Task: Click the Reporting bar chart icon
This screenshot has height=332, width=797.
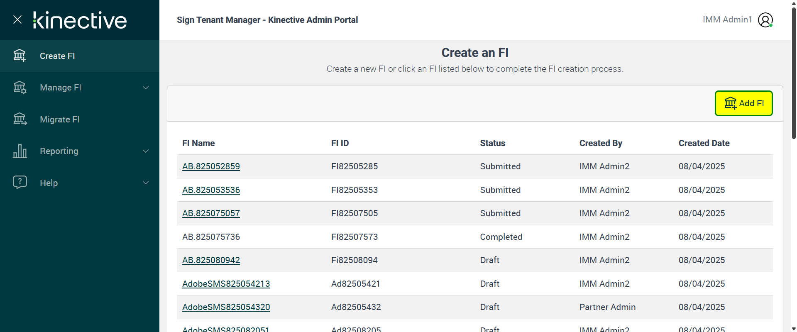Action: coord(20,151)
